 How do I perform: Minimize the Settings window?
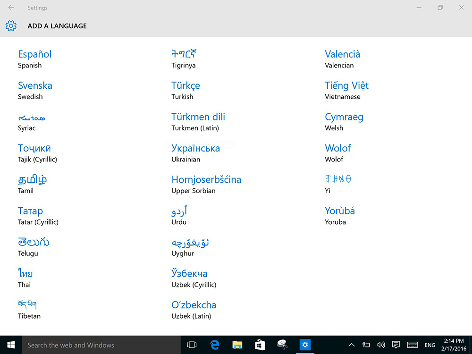point(419,8)
